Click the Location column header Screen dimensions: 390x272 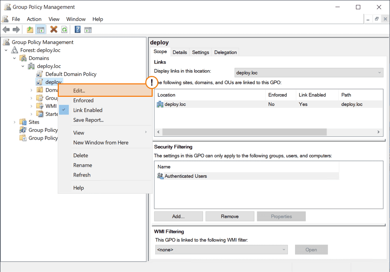pyautogui.click(x=210, y=95)
